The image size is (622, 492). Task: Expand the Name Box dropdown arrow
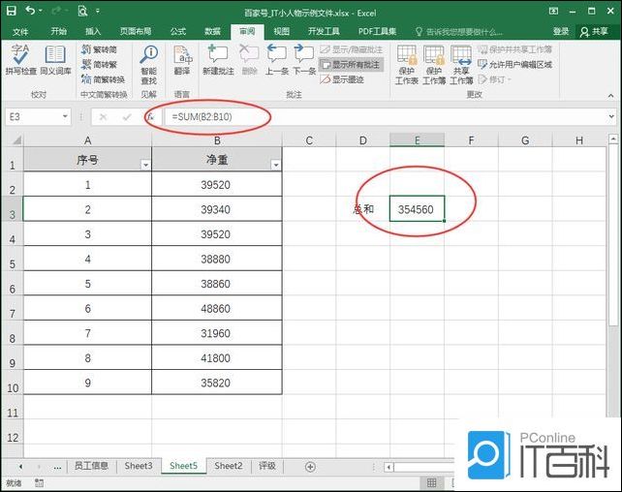66,116
